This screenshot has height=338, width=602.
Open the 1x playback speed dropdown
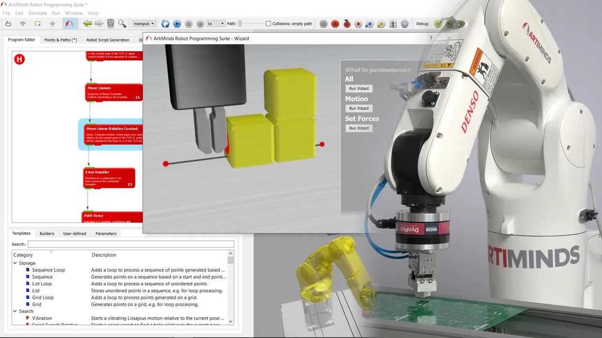point(215,23)
